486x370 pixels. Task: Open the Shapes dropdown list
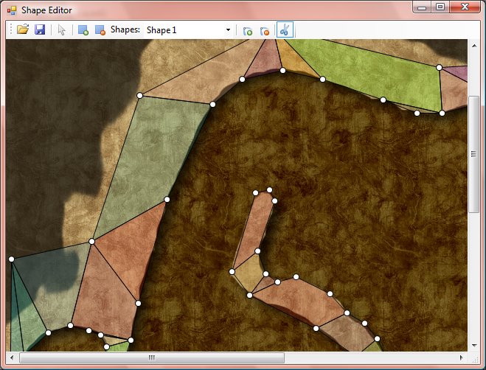(x=228, y=30)
